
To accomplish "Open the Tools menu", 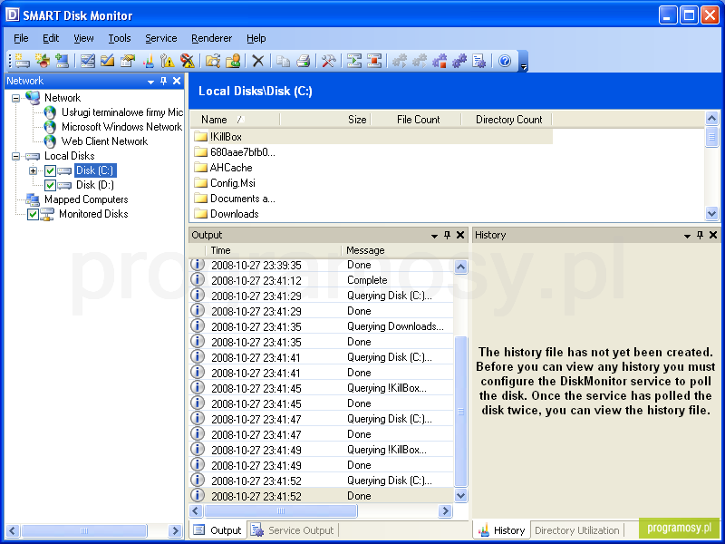I will click(x=120, y=38).
